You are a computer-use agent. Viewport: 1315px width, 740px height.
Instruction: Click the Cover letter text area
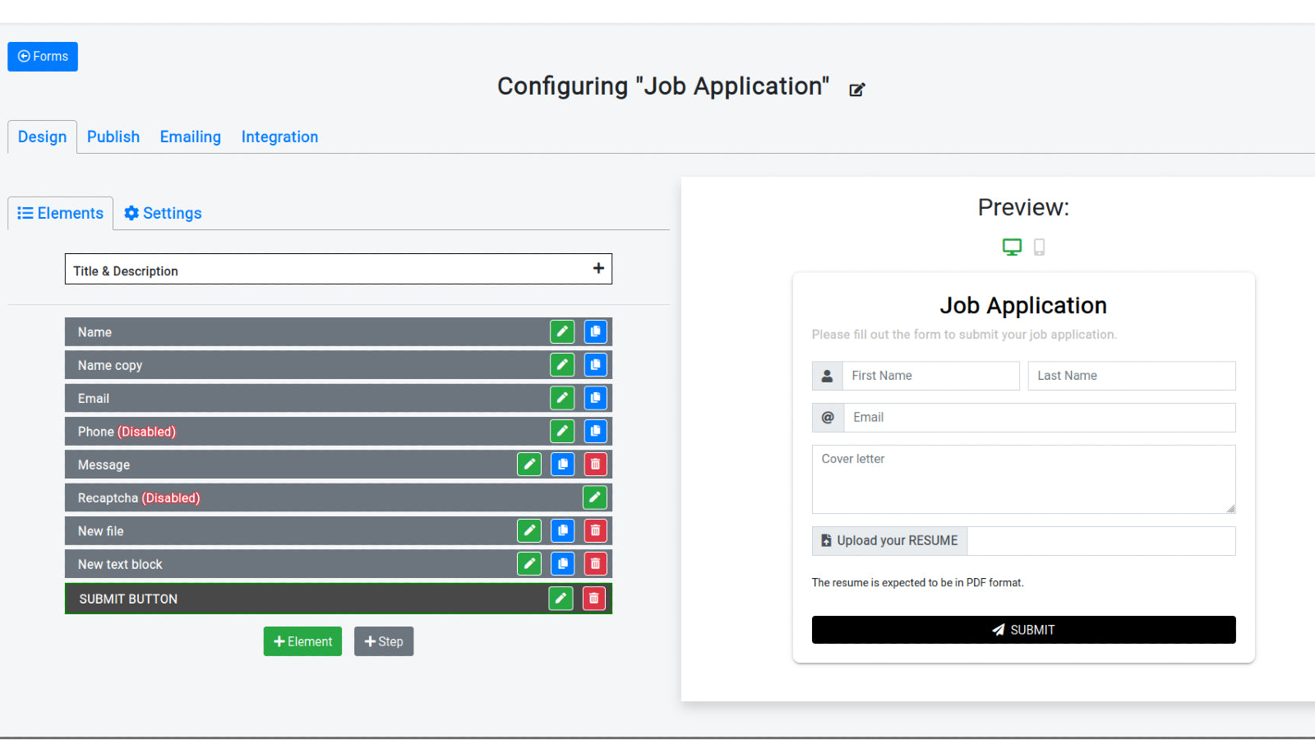(x=1023, y=479)
